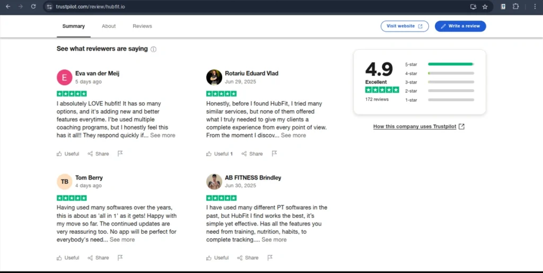Click the info icon beside See what reviewers are saying

(x=153, y=49)
